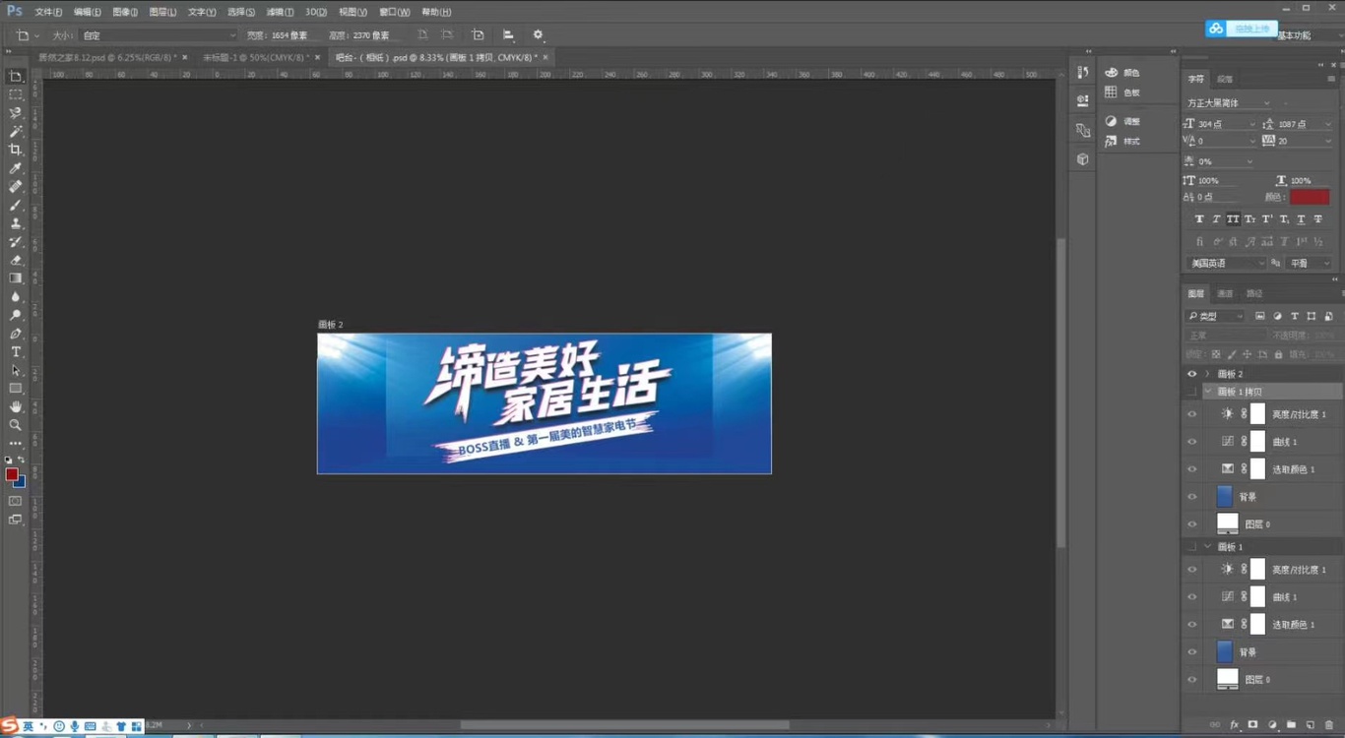Open the collapsed 3D panel icon

point(1083,158)
